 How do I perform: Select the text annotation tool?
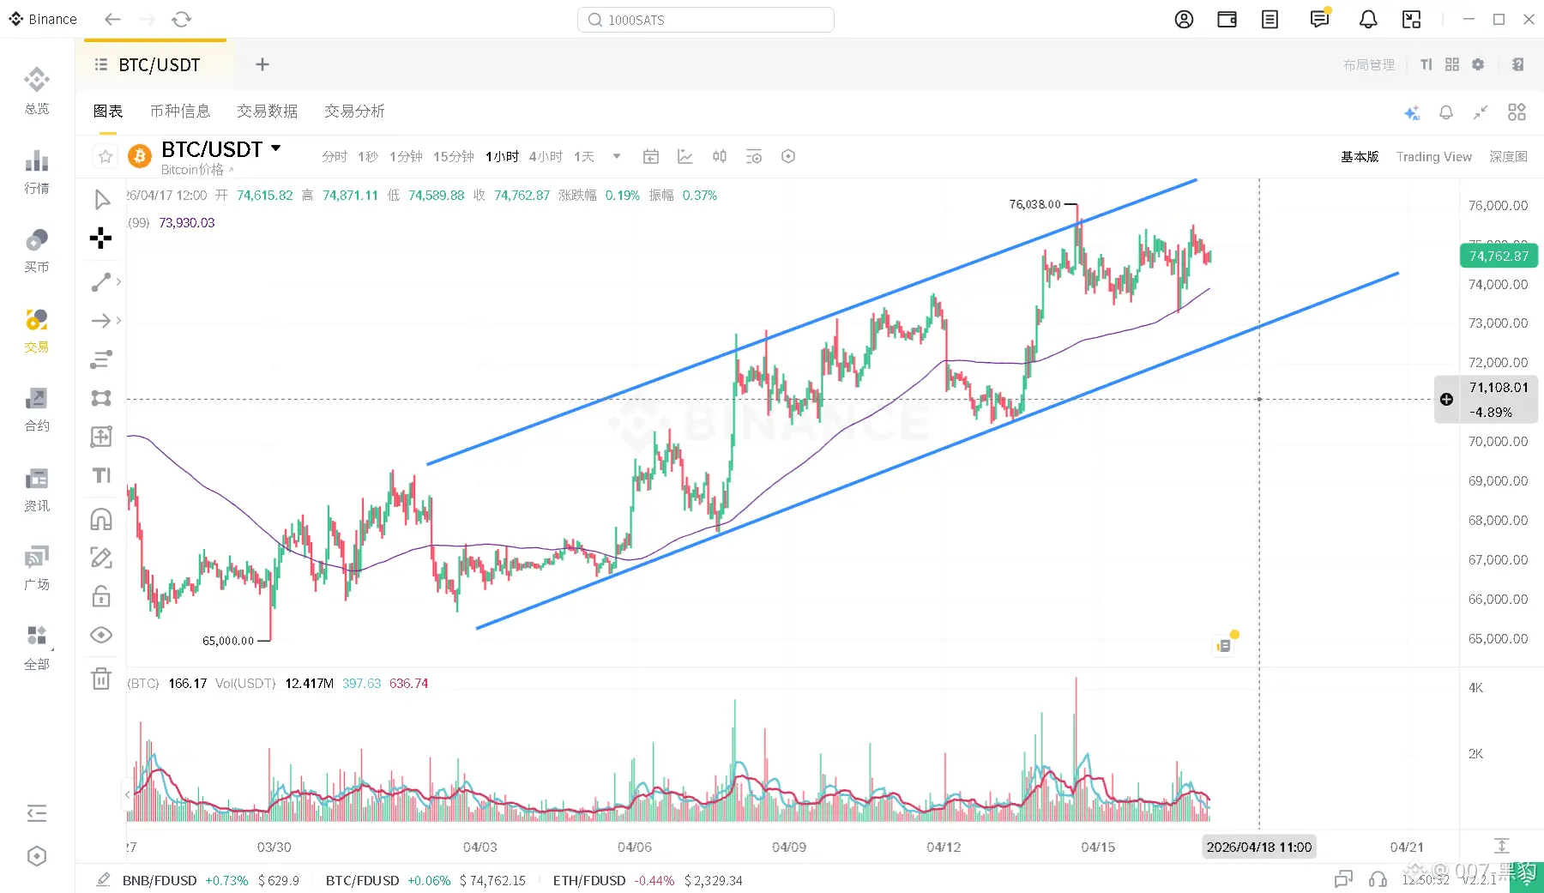tap(101, 475)
